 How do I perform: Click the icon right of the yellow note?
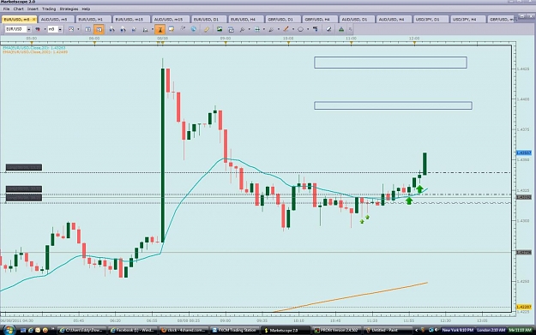click(x=183, y=29)
